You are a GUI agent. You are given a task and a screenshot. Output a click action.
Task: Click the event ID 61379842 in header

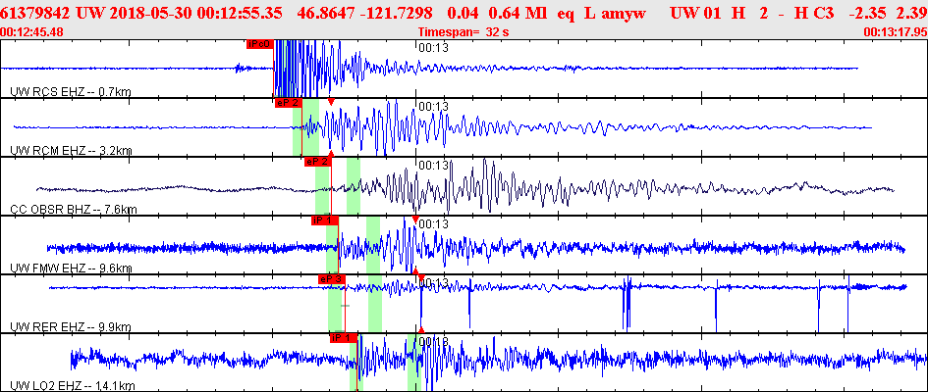point(36,13)
